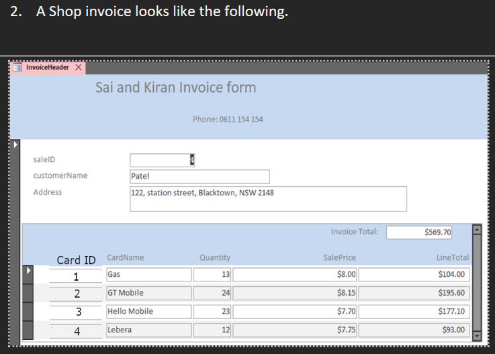Click the subform scrollbar up arrow
This screenshot has width=495, height=354.
point(477,229)
